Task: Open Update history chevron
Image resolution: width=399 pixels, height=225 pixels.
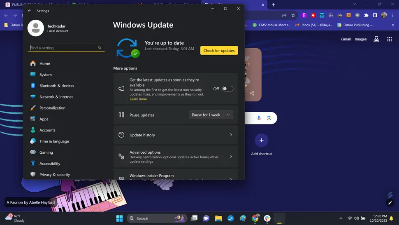Action: coord(231,135)
